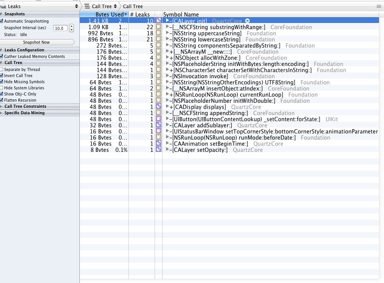Click the second Call Tree breadcrumb
Viewport: 384px width, 283px height.
click(x=133, y=7)
